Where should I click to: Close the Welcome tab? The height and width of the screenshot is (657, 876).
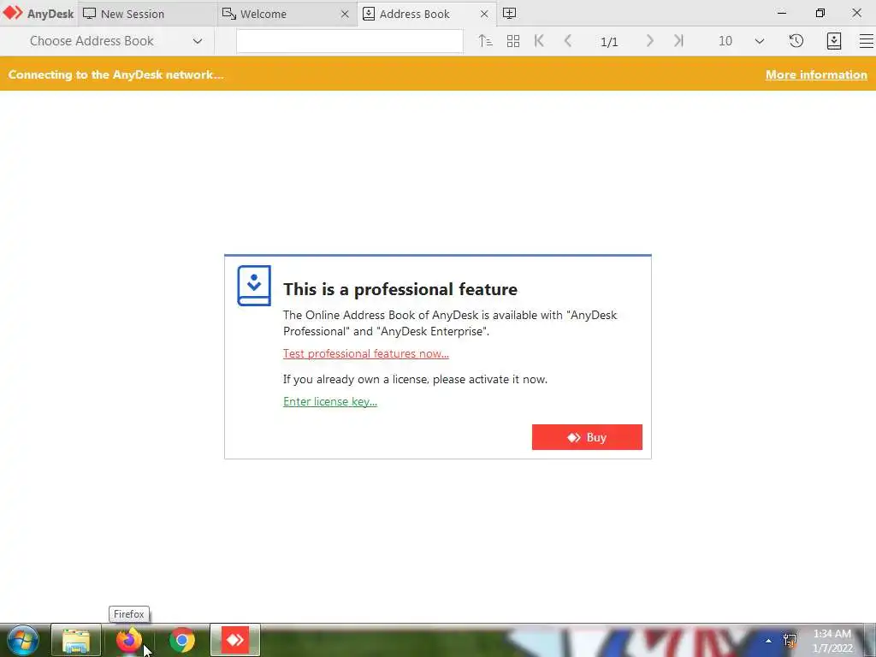tap(345, 14)
